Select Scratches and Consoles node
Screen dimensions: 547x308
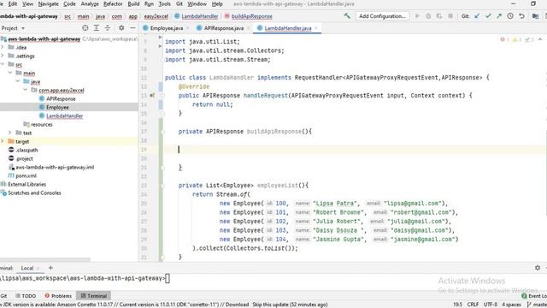point(34,192)
